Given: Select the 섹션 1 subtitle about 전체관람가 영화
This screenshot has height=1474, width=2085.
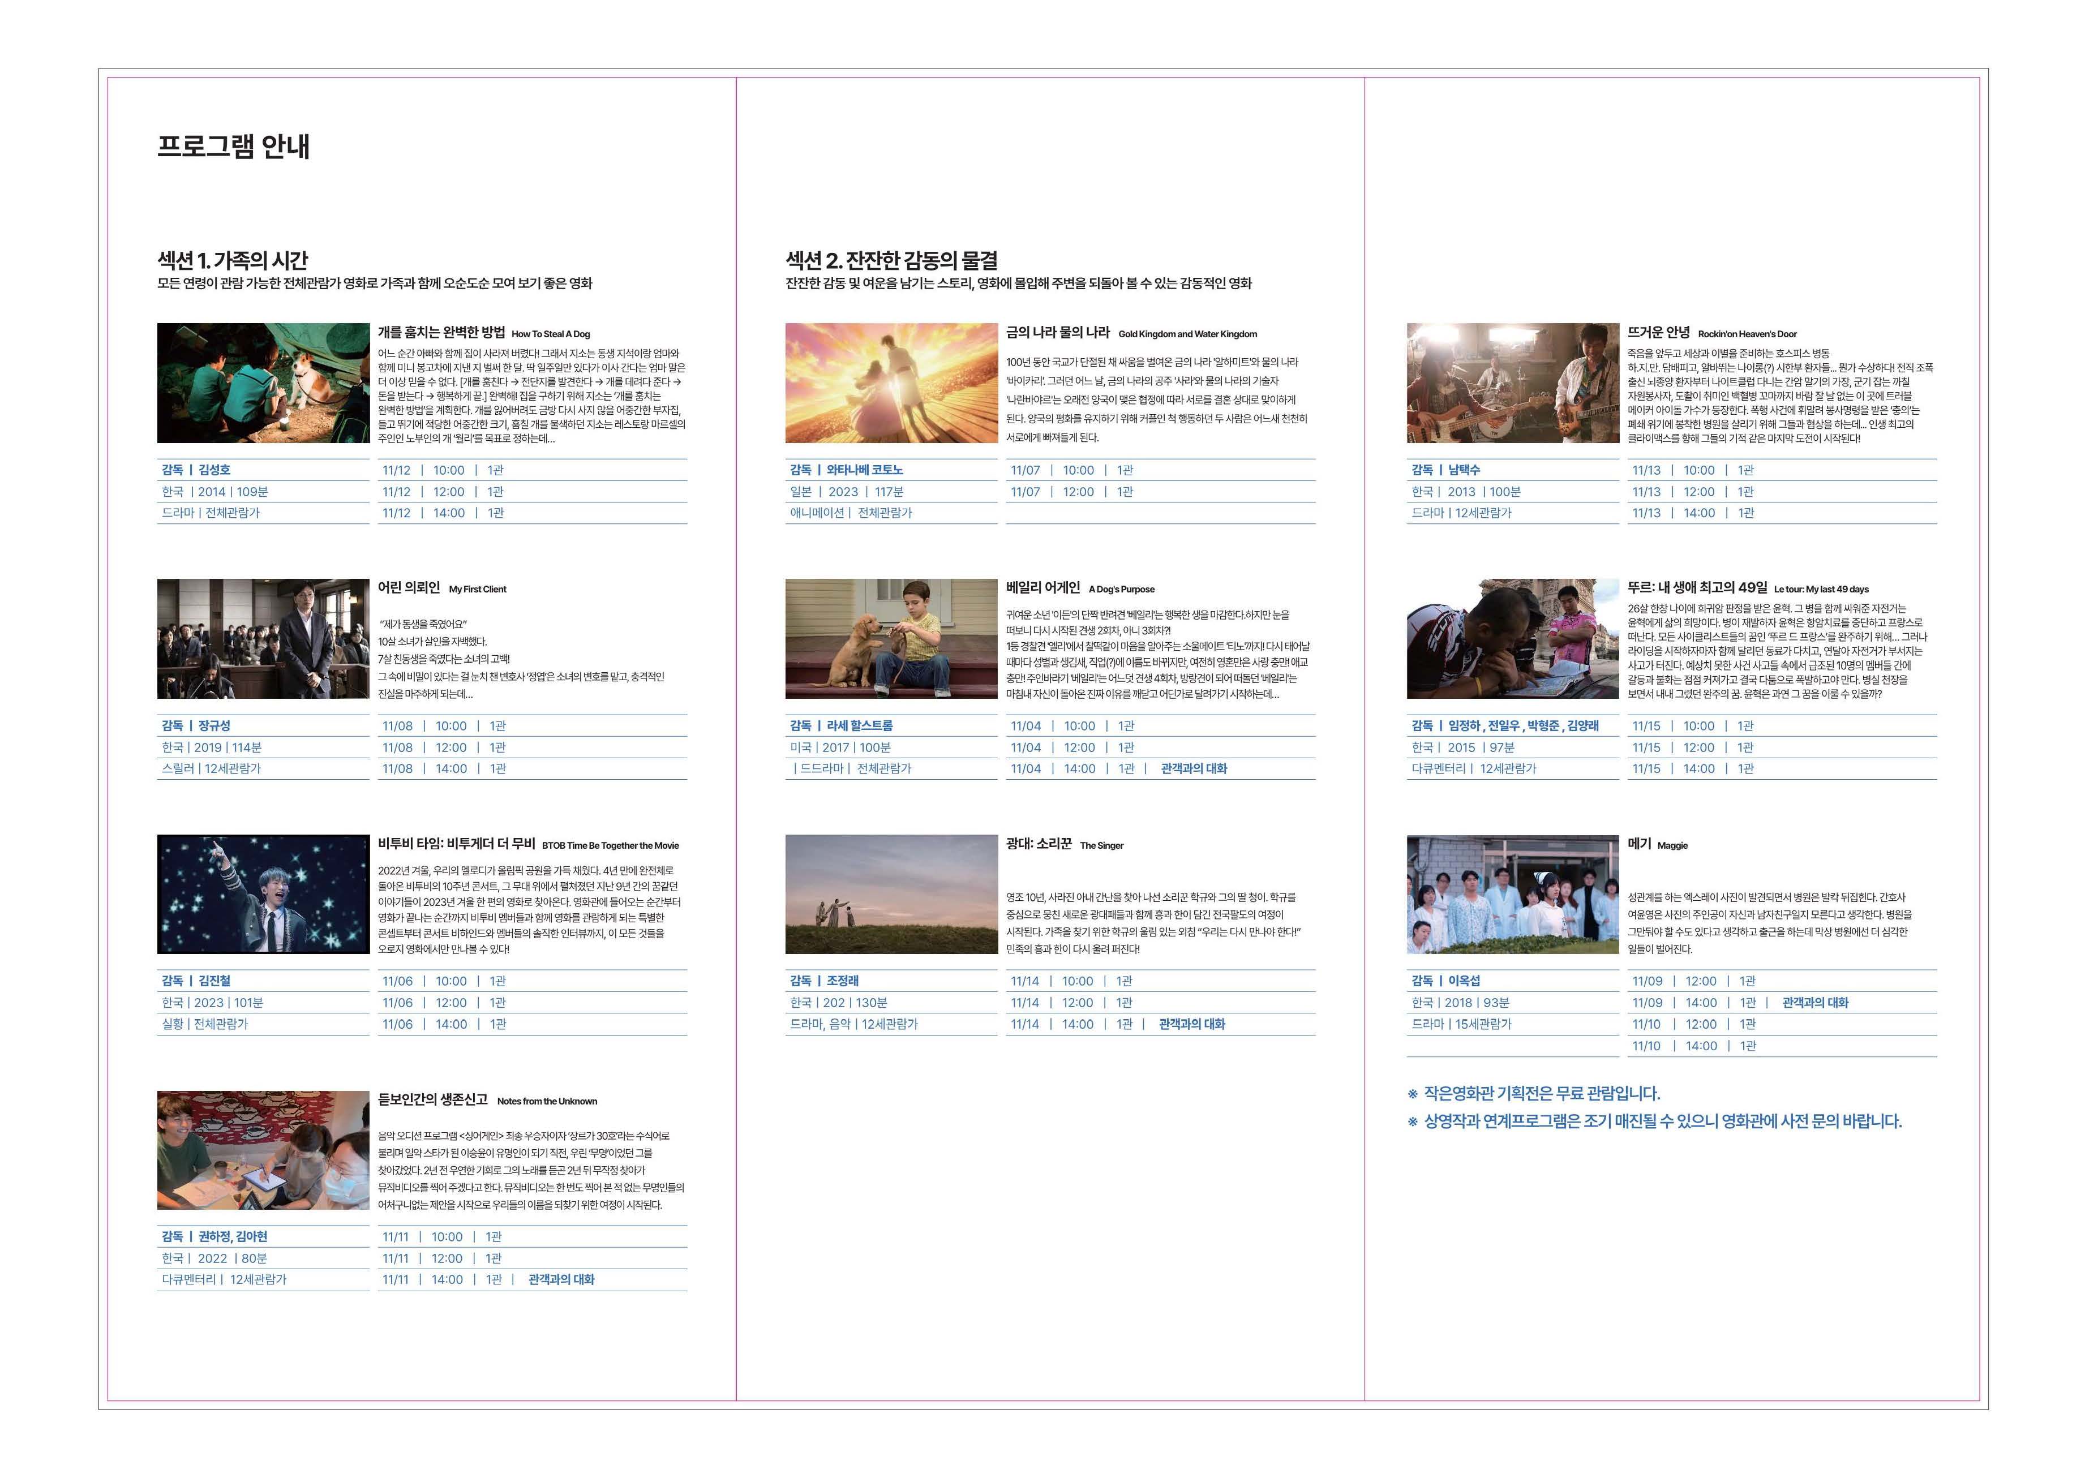Looking at the screenshot, I should tap(374, 284).
